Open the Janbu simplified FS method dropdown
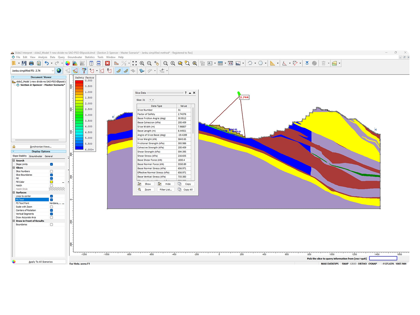The height and width of the screenshot is (315, 420). pyautogui.click(x=52, y=71)
